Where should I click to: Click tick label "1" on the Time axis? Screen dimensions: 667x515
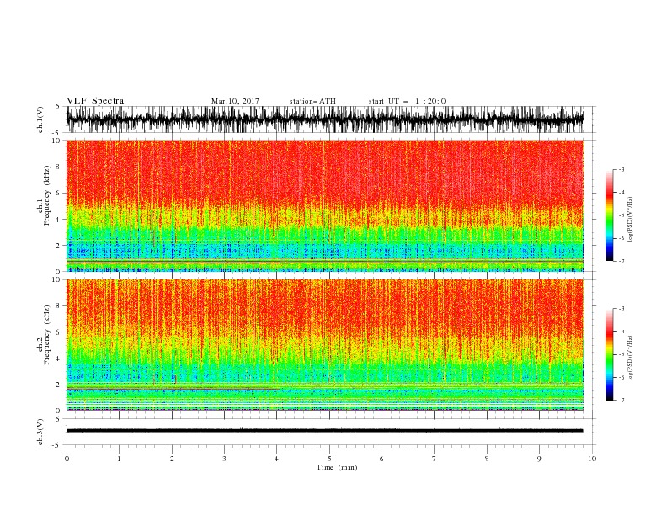point(119,459)
